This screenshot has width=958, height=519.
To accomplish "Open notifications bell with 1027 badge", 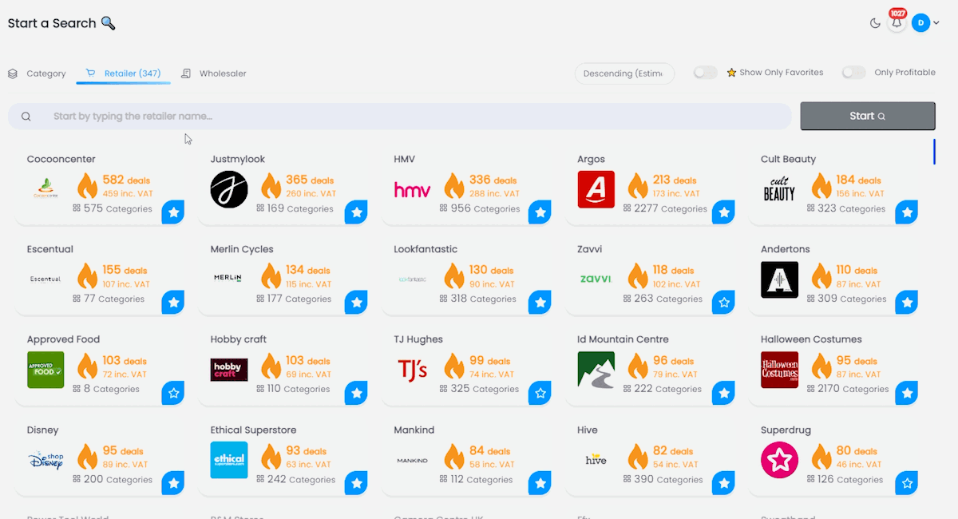I will 897,22.
